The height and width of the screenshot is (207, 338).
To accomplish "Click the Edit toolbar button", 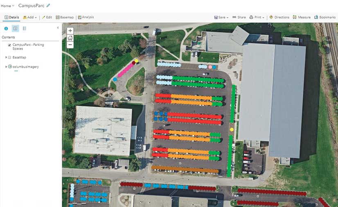I will click(x=47, y=17).
